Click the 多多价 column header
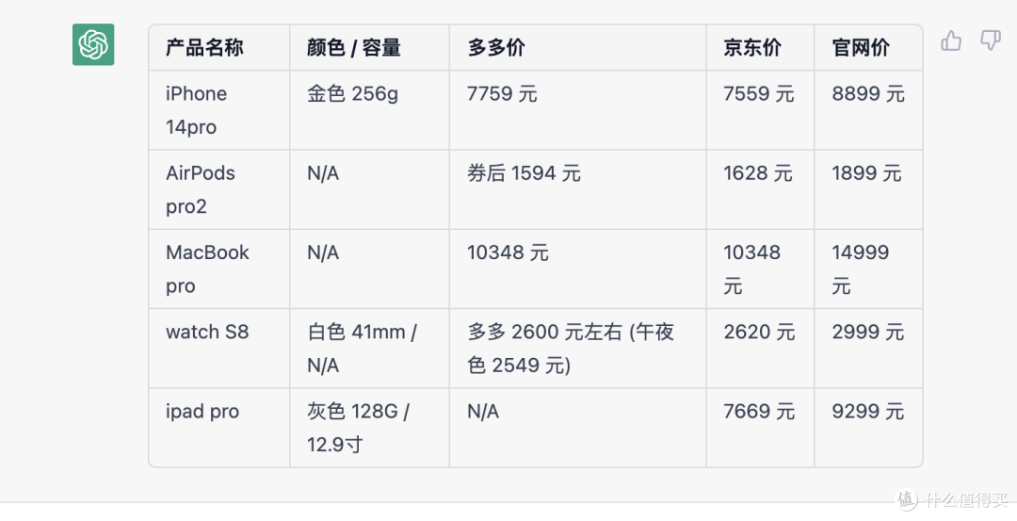 pos(577,47)
